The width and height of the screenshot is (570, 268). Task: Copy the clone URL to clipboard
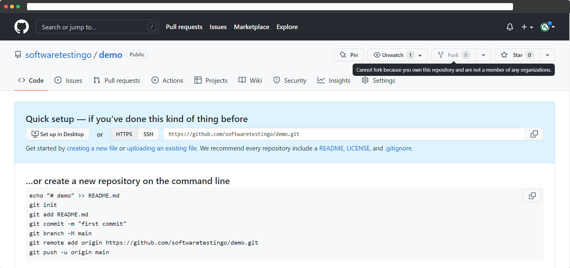click(534, 134)
